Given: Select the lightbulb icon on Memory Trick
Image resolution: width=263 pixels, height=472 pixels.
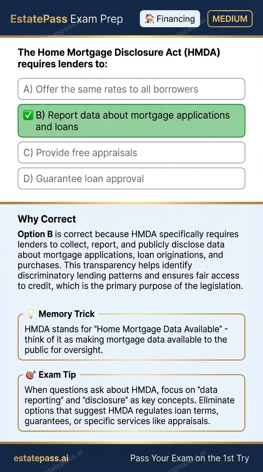Looking at the screenshot, I should pos(30,313).
